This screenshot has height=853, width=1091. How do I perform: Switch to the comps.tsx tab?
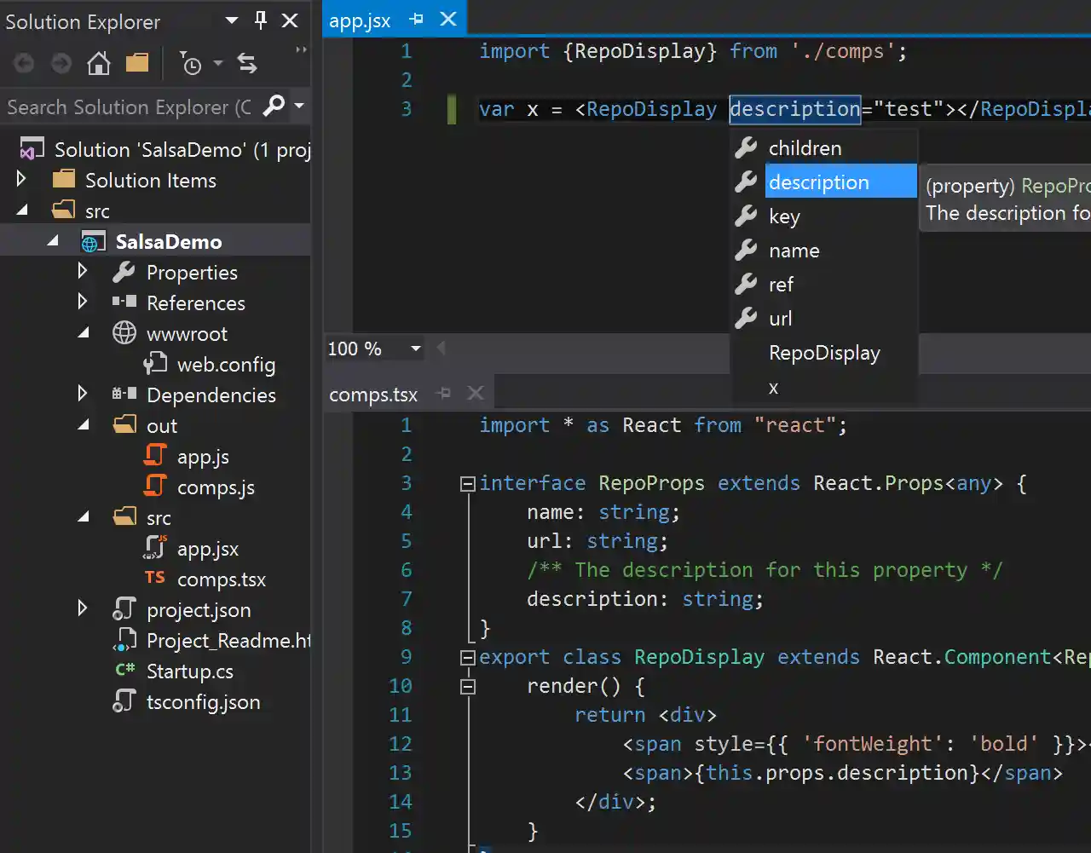(x=373, y=395)
